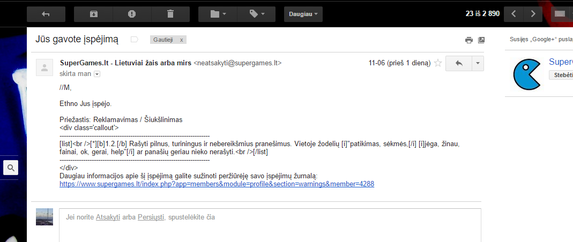
Task: Open the move-to folder dropdown
Action: [218, 14]
